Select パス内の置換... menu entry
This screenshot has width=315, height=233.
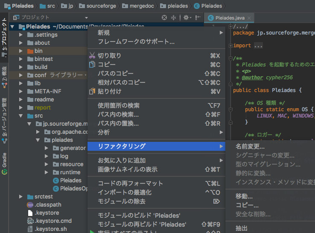pos(156,124)
